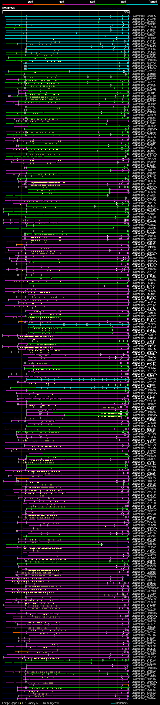Select hit UniRef100_P13993
Screen dimensions: 160x705
(143, 27)
